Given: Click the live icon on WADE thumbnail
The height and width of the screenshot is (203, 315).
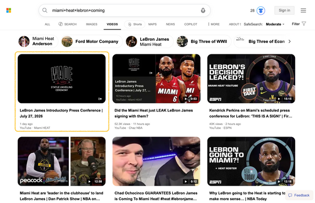Looking at the screenshot, I should pos(100,99).
